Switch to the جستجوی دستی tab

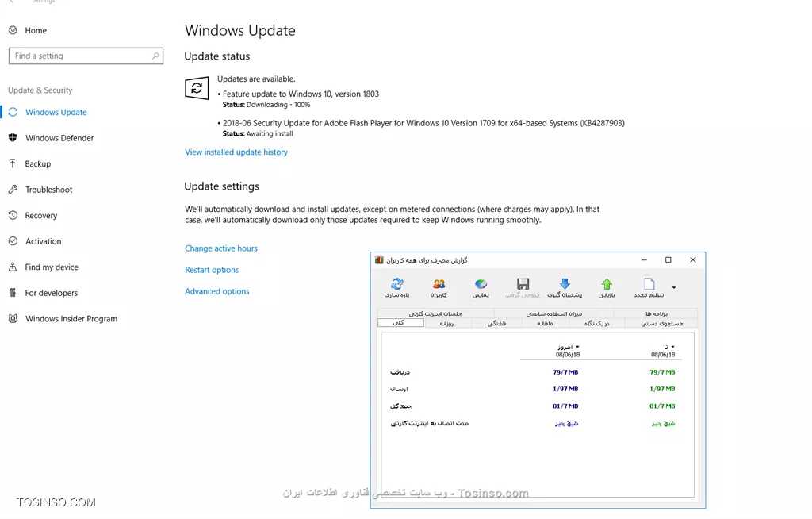coord(661,323)
